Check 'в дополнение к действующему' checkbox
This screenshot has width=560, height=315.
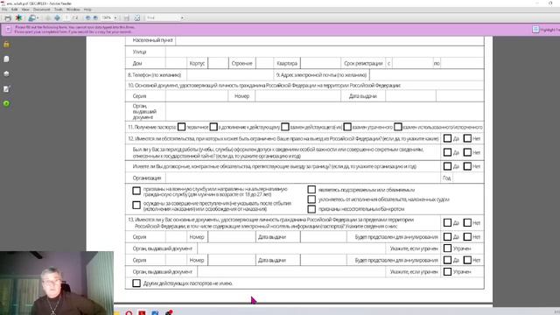(213, 127)
